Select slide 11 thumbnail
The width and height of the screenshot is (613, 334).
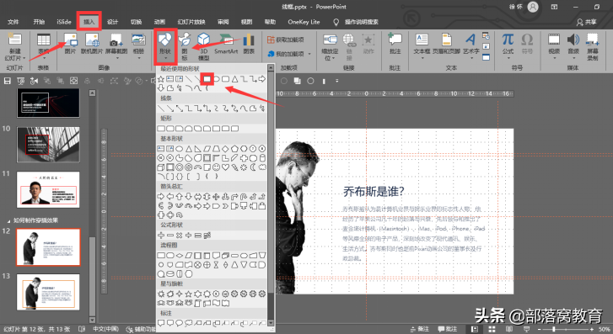(x=48, y=189)
